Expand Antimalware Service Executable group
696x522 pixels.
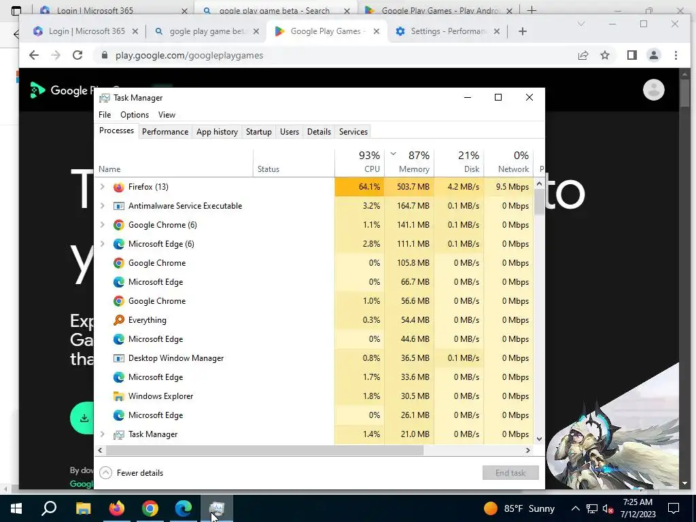click(102, 206)
